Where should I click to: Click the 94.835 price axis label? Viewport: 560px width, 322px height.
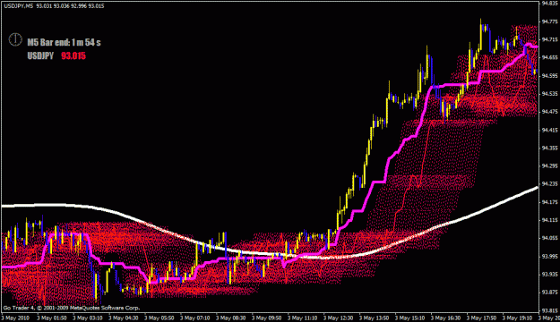pos(549,4)
